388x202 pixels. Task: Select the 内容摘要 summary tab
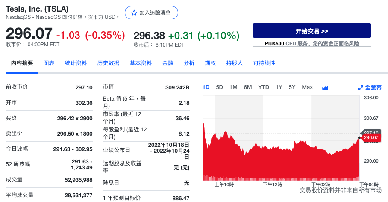coord(22,63)
